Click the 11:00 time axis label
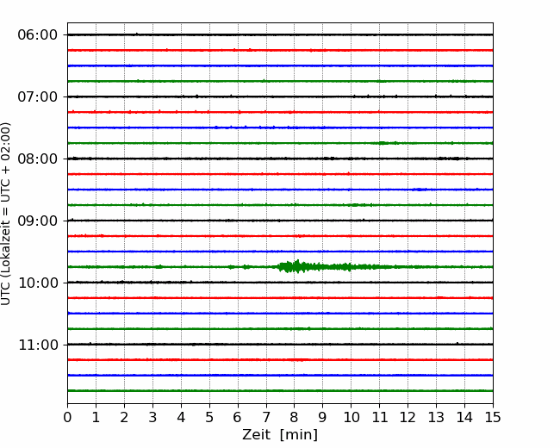560x448 pixels. tap(38, 345)
